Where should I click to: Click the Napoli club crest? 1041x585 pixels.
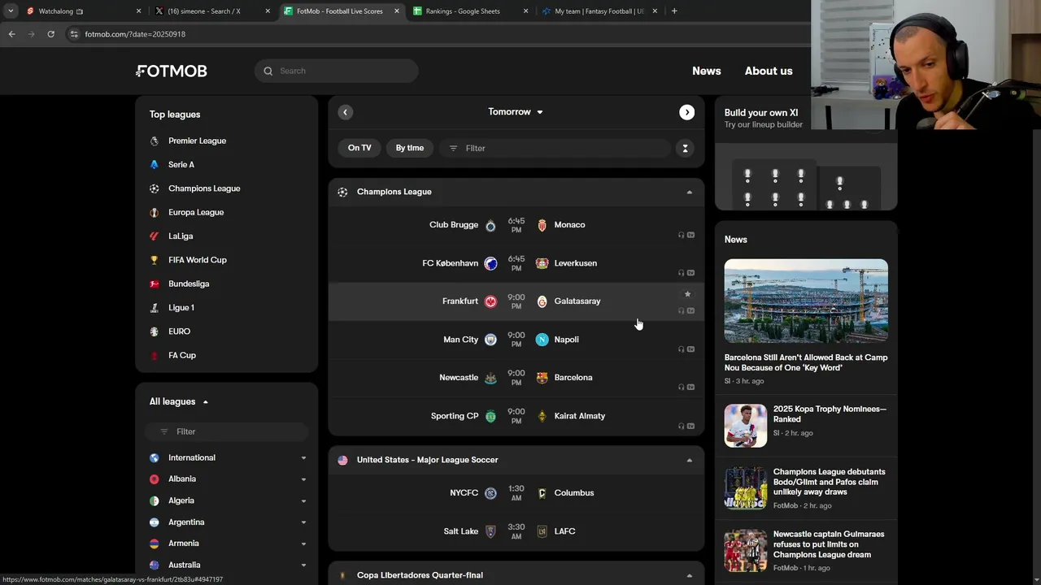[x=542, y=340]
